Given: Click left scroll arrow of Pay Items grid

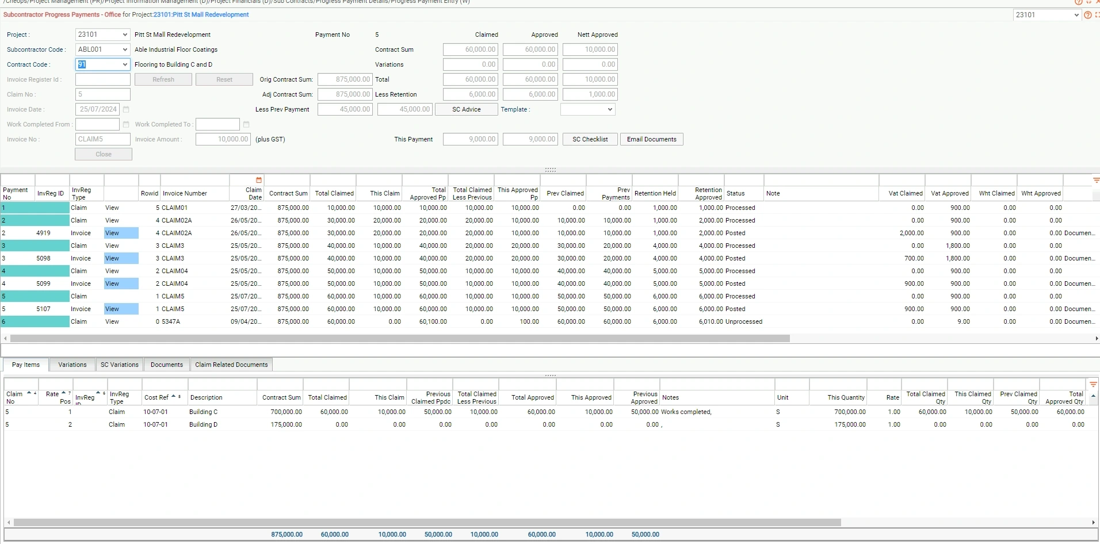Looking at the screenshot, I should click(9, 523).
